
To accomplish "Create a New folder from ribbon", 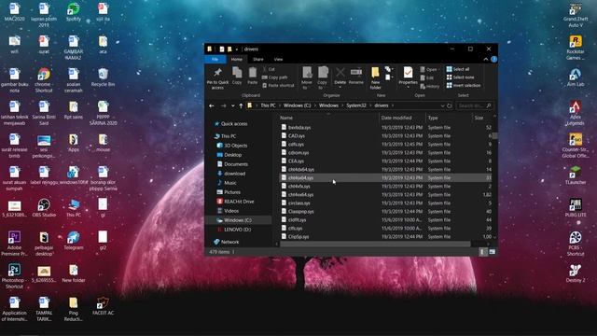I will [x=375, y=78].
